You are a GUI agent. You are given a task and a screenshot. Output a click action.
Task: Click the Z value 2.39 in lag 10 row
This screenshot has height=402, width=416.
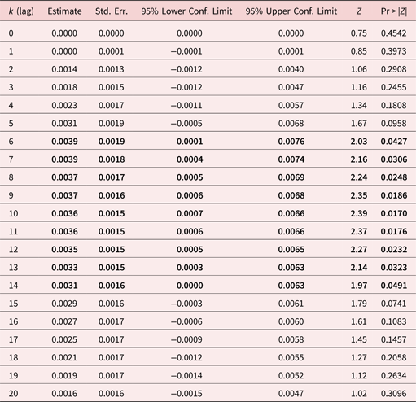(359, 213)
